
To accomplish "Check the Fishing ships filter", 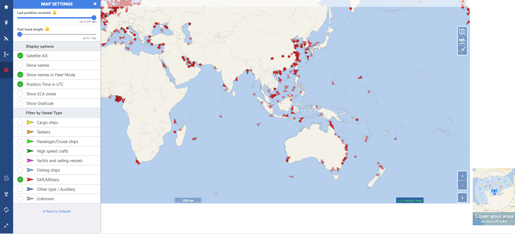I will [20, 170].
